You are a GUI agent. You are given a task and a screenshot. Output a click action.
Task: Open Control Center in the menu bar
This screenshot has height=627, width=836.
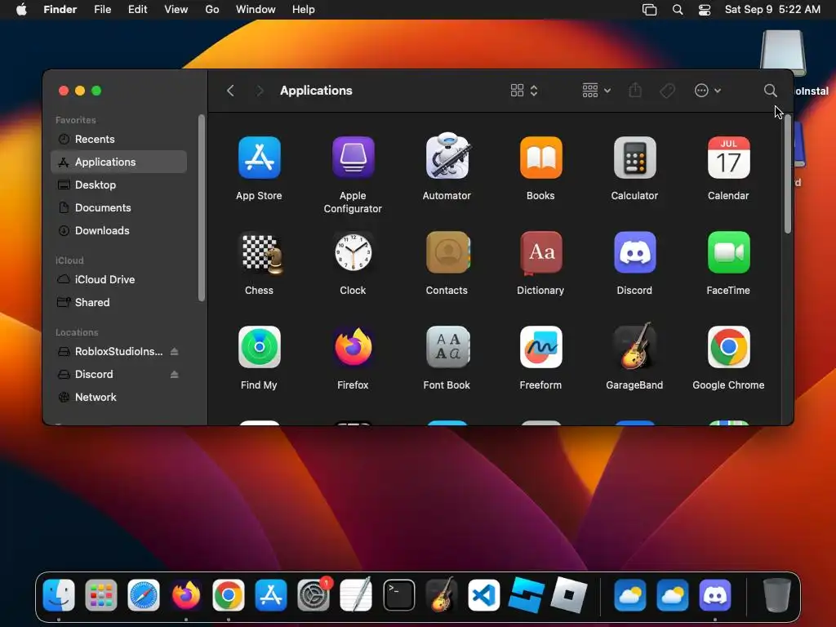pyautogui.click(x=705, y=10)
